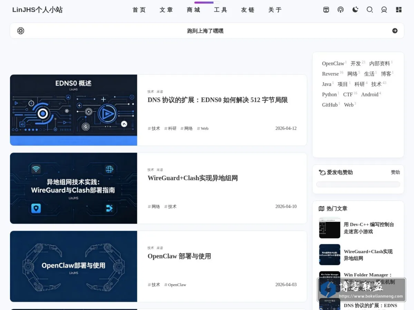The height and width of the screenshot is (310, 414).
Task: Open the OpenClaw部署与使用 post thumbnail
Action: click(x=73, y=266)
